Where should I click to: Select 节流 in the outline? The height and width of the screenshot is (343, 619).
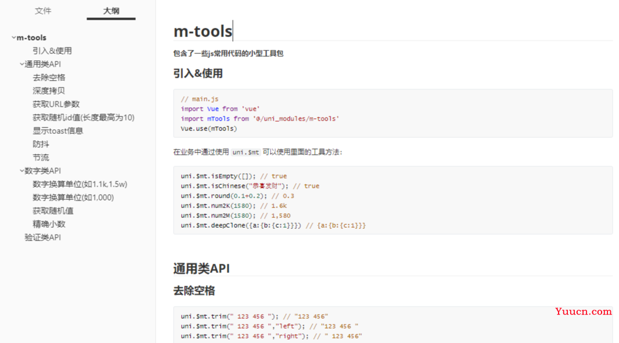pyautogui.click(x=41, y=158)
